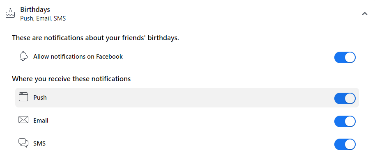The height and width of the screenshot is (162, 375).
Task: Disable the Push notifications switch
Action: [345, 98]
